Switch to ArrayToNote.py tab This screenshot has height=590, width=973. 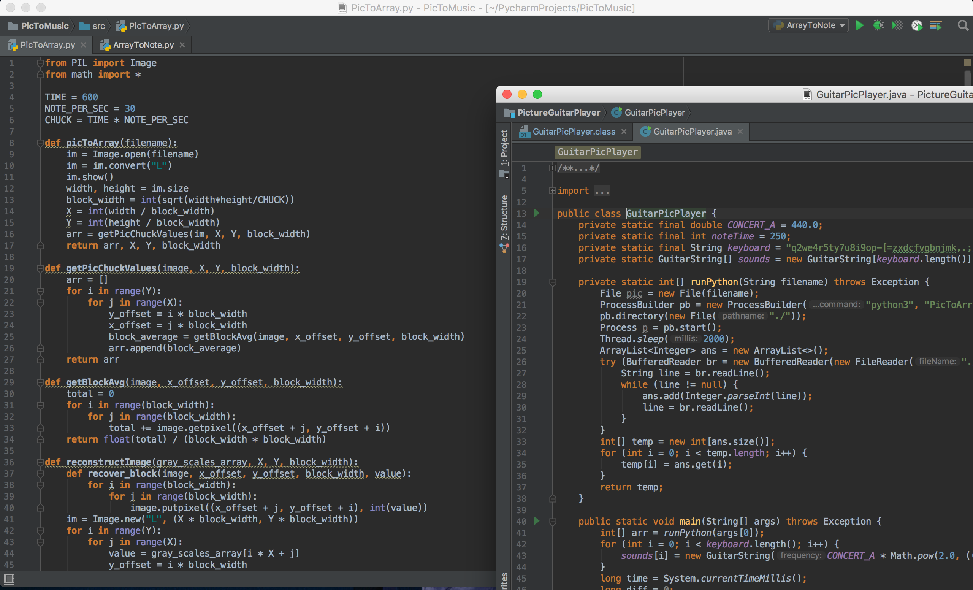(143, 45)
